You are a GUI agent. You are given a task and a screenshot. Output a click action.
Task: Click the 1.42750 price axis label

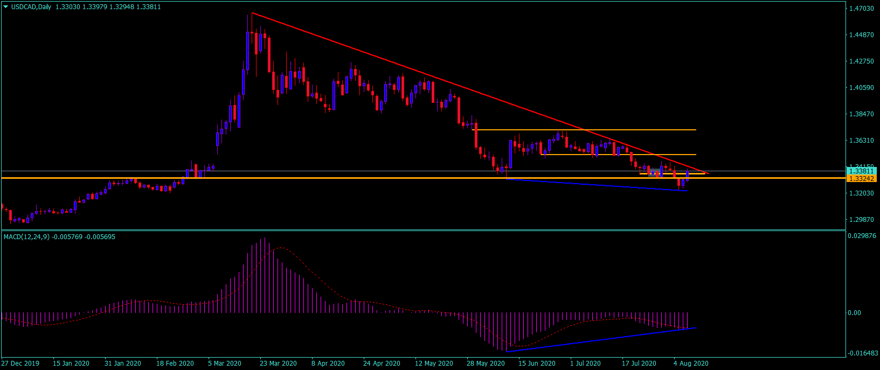pyautogui.click(x=861, y=61)
